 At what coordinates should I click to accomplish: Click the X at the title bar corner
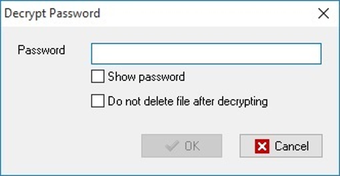(x=323, y=14)
